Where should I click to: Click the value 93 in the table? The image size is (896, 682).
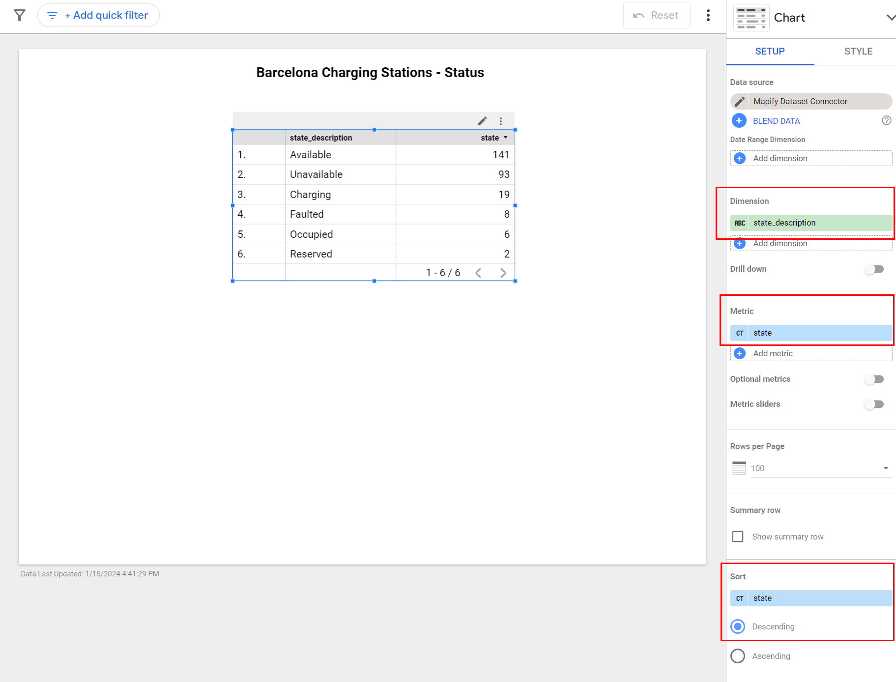point(504,174)
